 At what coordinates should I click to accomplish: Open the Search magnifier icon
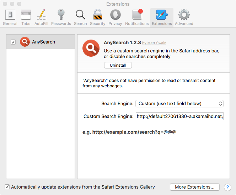(x=80, y=15)
